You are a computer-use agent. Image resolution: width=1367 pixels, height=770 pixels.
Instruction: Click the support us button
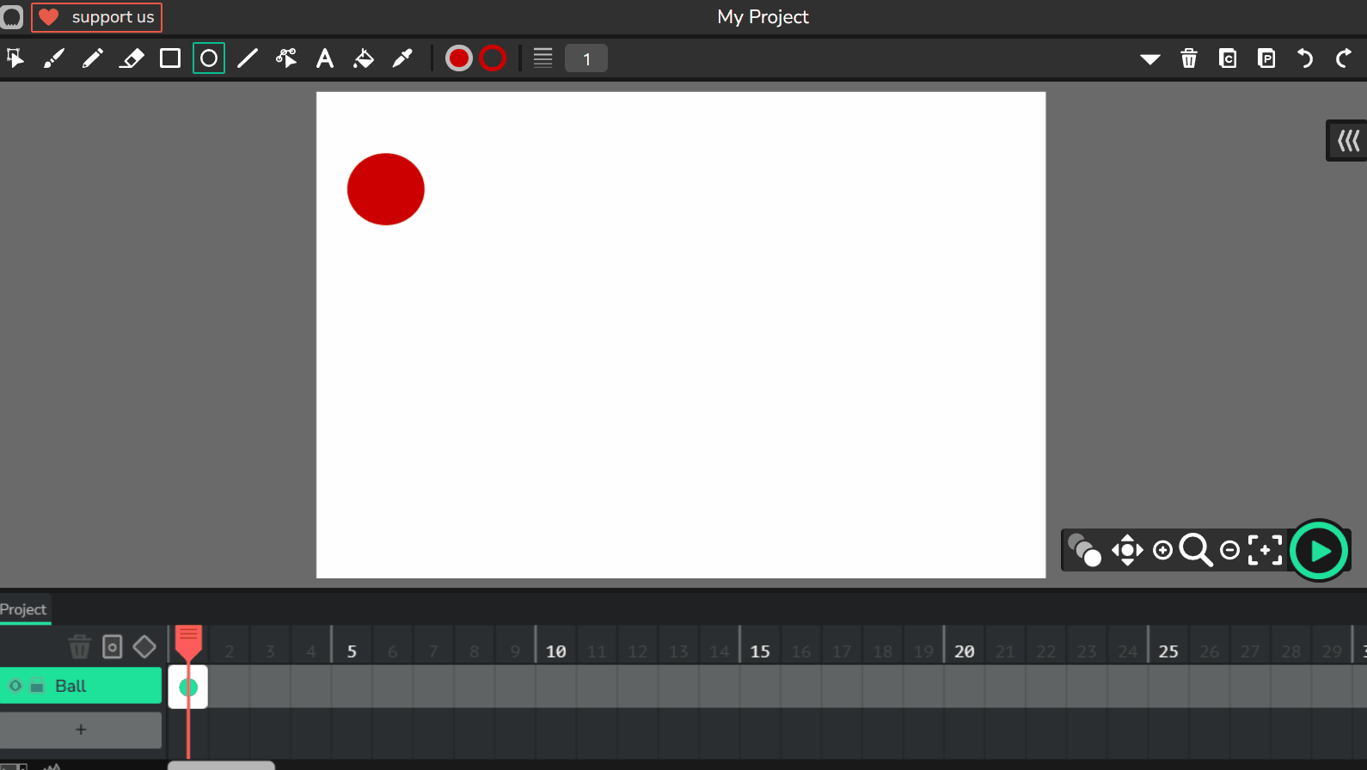[x=97, y=17]
